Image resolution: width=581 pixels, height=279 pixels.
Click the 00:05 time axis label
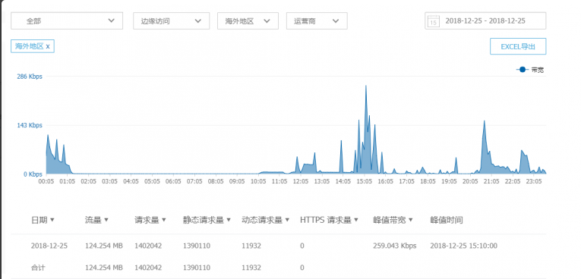point(46,182)
